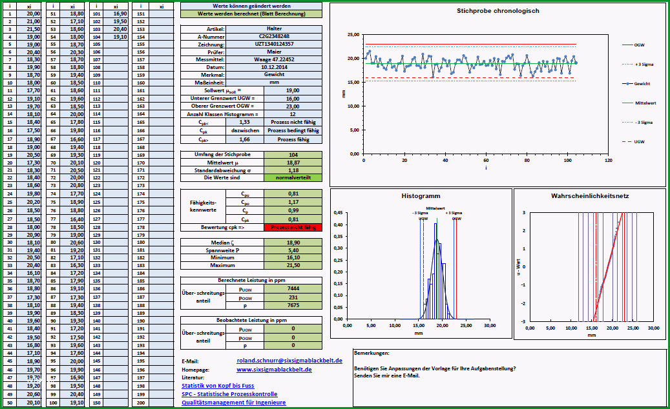
Task: Select 'Werte werden berechnet (Blatt Berechnung)' header
Action: (x=251, y=14)
